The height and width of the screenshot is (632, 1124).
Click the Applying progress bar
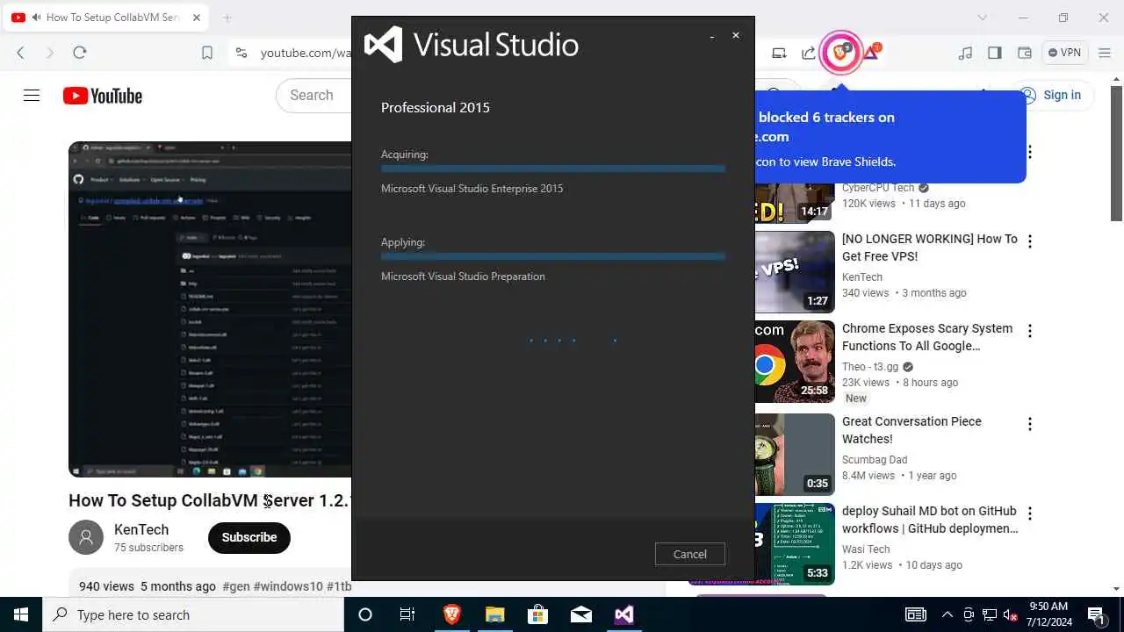click(x=553, y=256)
